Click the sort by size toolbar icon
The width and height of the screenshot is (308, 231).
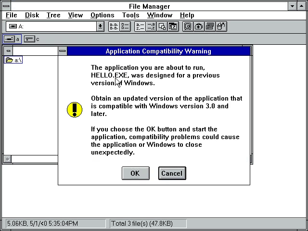(162, 26)
